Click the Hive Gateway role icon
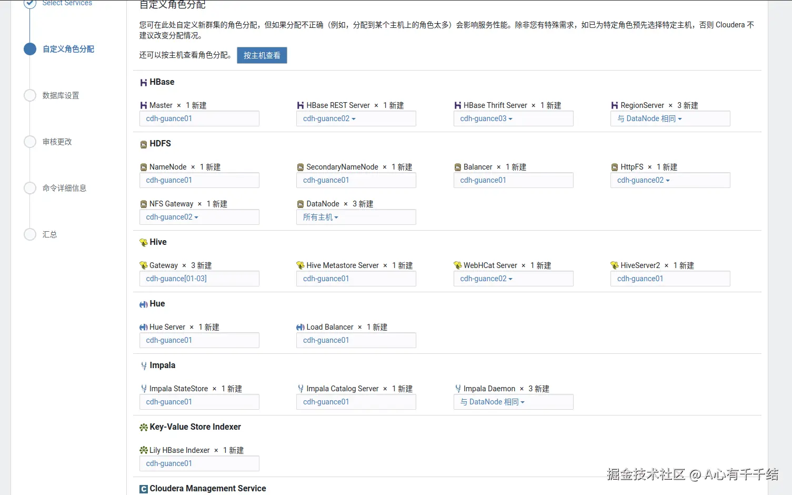 [x=143, y=265]
